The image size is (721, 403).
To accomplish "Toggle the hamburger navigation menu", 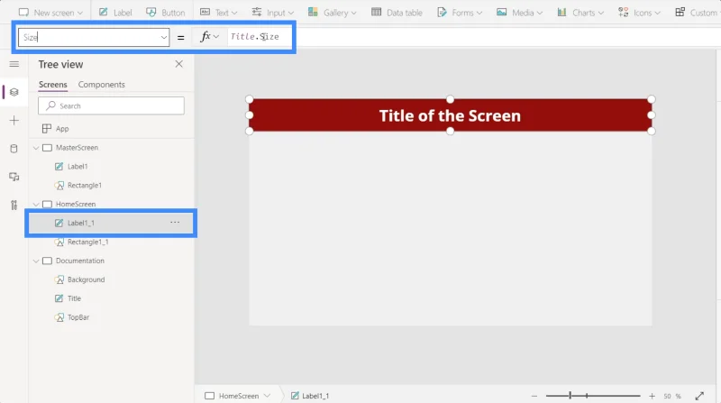I will [14, 64].
